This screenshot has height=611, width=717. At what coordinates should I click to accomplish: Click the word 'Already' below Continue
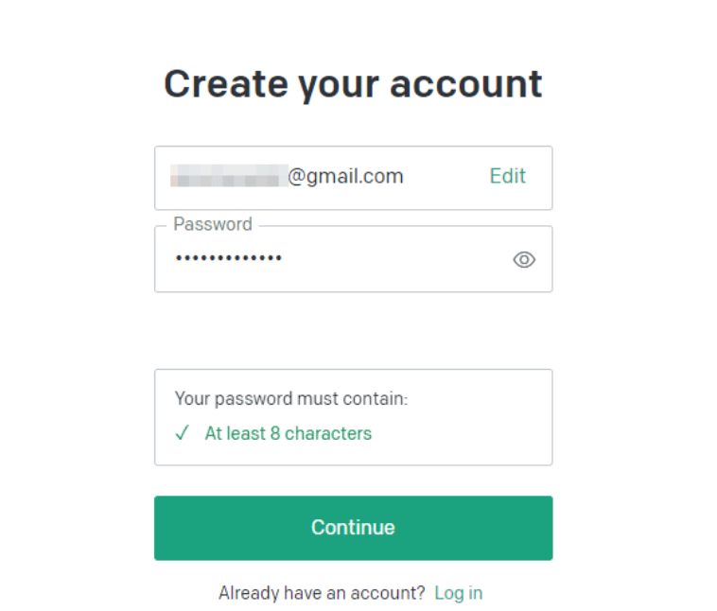[x=249, y=593]
